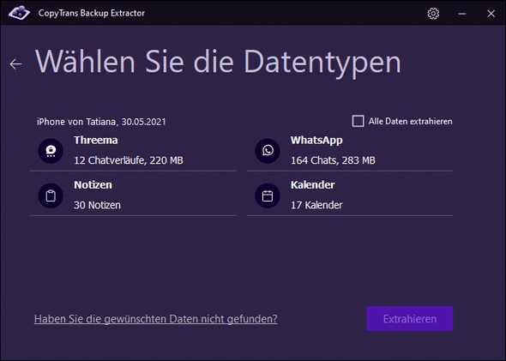Viewport: 506px width, 361px height.
Task: Enable the Alle Daten extrahieren checkbox
Action: [x=358, y=121]
